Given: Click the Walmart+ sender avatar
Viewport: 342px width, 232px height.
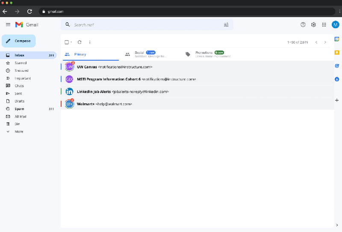Looking at the screenshot, I should click(69, 104).
